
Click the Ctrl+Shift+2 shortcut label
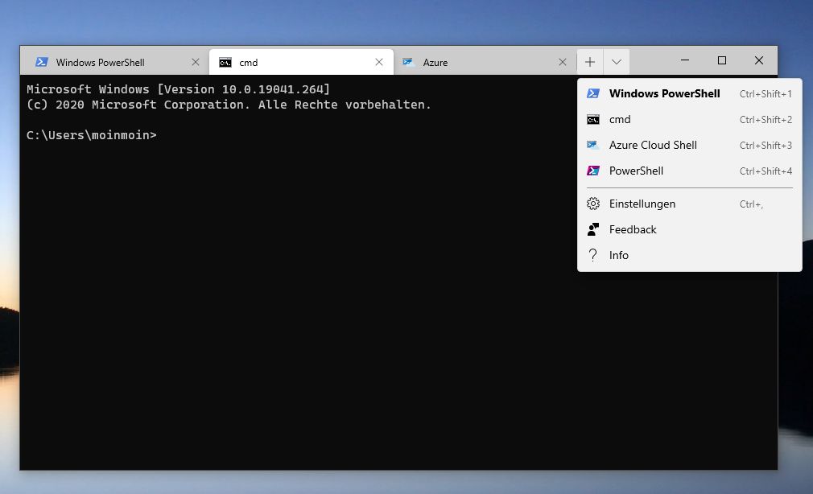point(766,120)
